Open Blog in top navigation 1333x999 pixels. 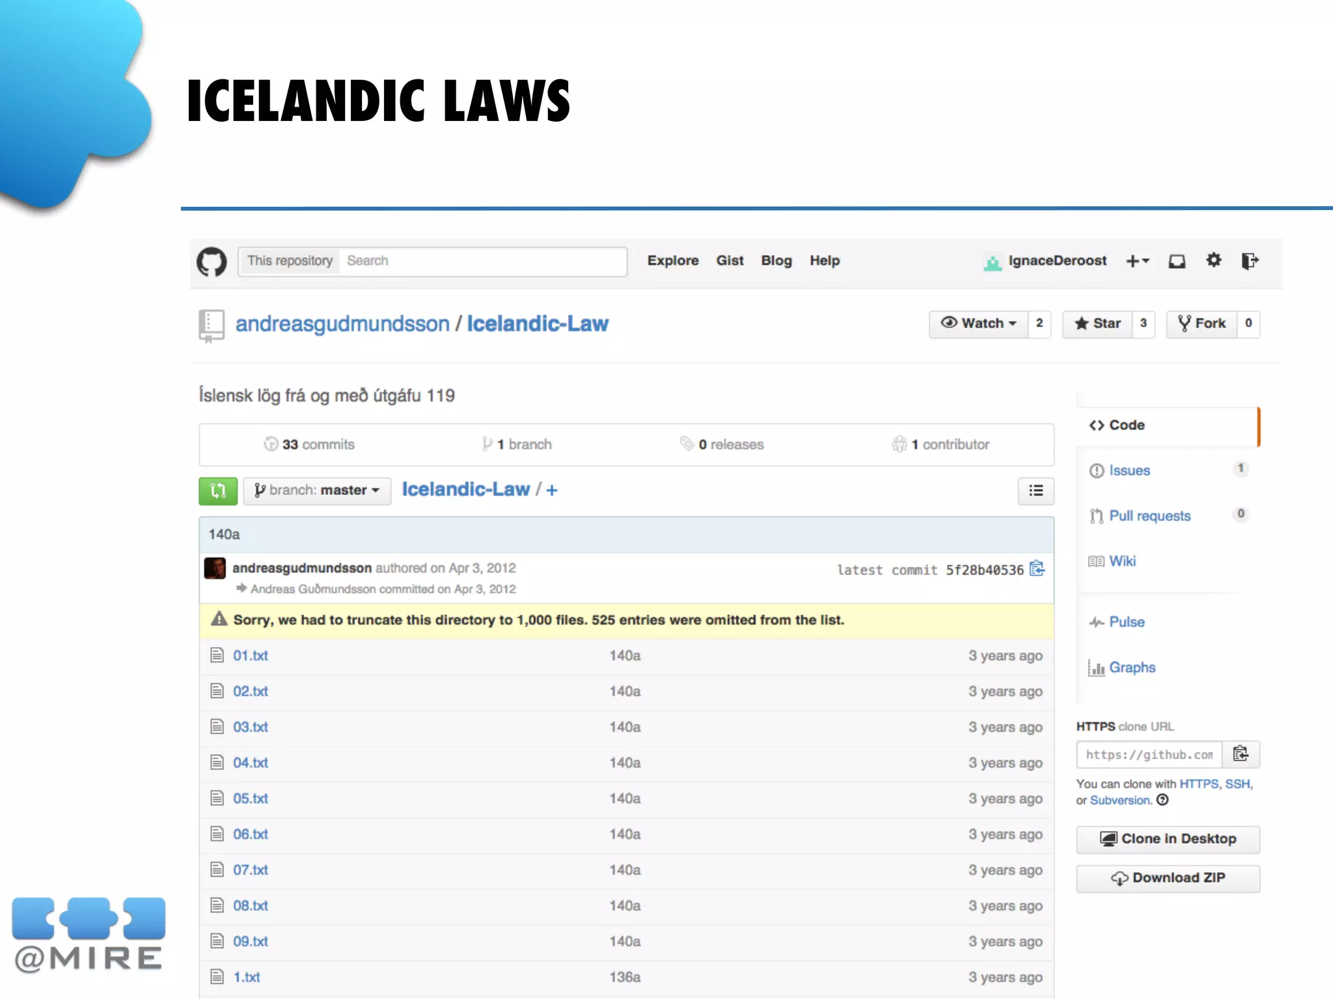(776, 261)
